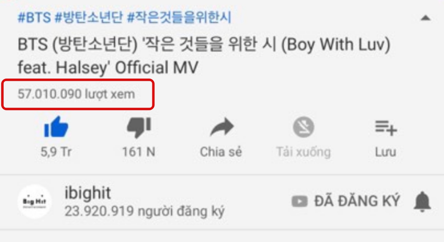This screenshot has width=444, height=242.
Task: Tap the thumbs-down dislike icon
Action: pyautogui.click(x=139, y=127)
